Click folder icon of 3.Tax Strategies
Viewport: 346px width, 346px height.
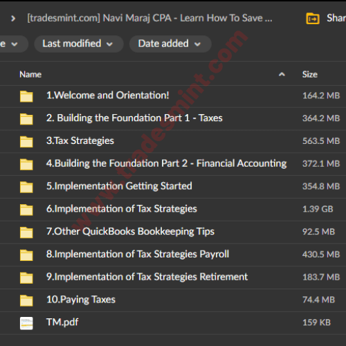coord(26,141)
